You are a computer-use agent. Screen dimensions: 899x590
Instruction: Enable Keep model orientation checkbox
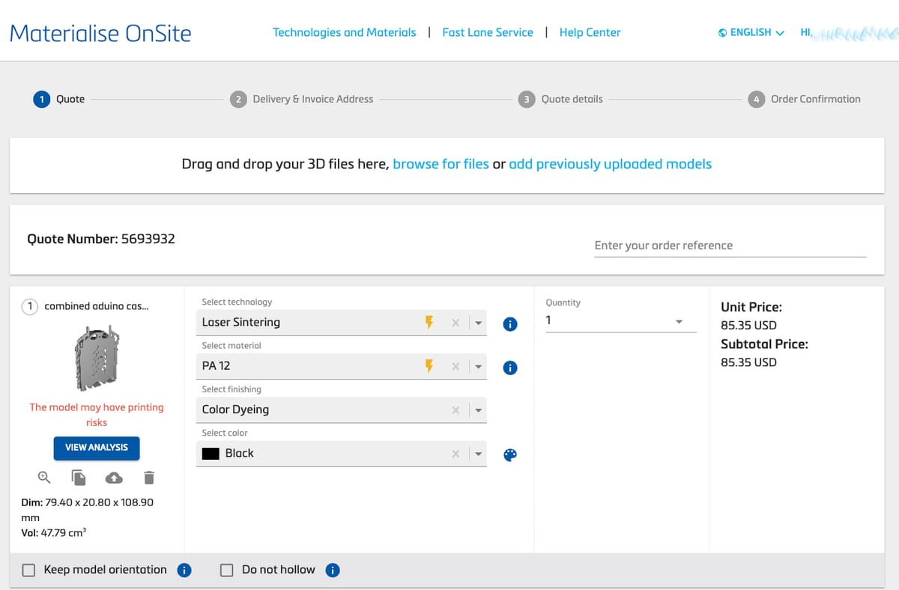point(28,571)
